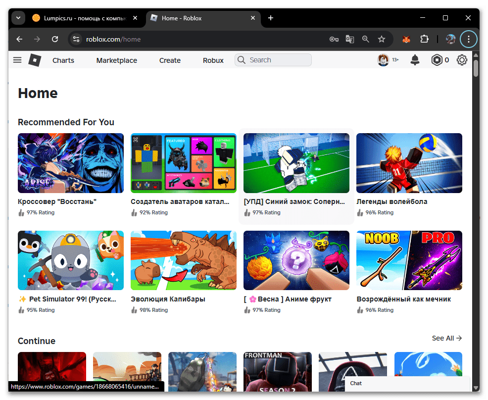Open a new browser tab
The height and width of the screenshot is (400, 488).
271,18
